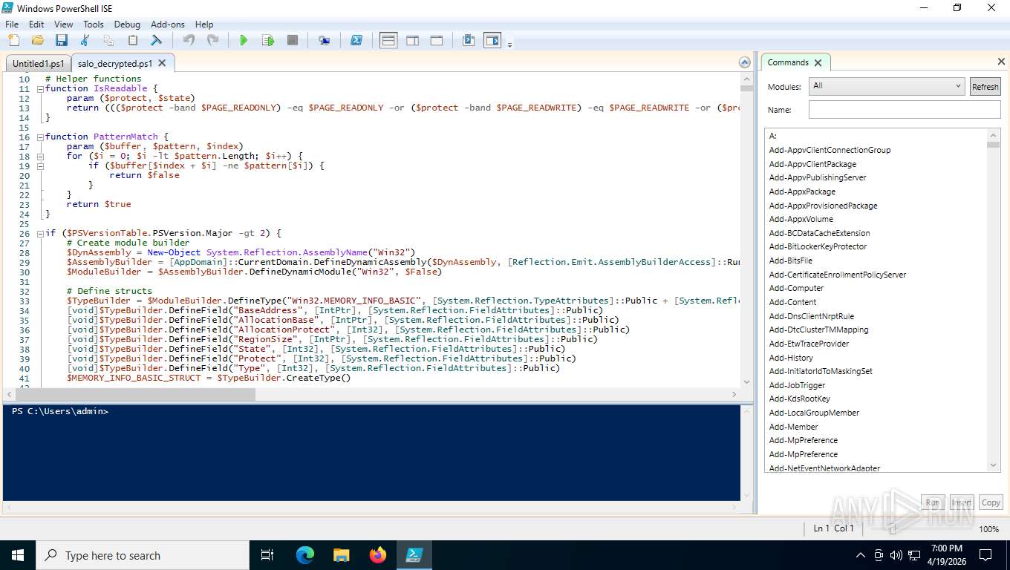Select Add-JobTrigger command entry
Screen dimensions: 1010x570
click(x=797, y=385)
